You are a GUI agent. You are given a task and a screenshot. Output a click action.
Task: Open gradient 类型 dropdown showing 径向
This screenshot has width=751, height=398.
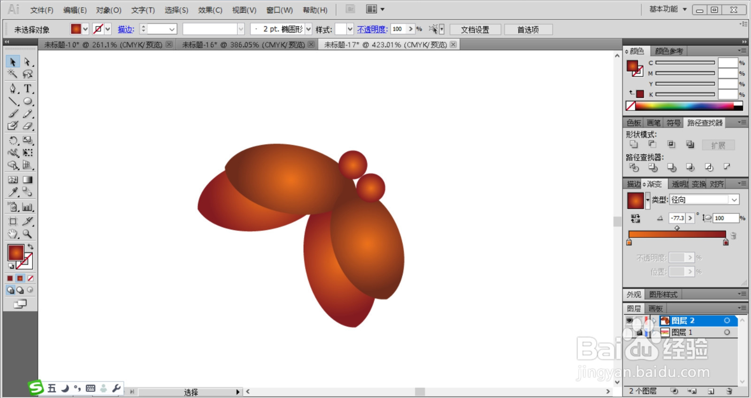coord(704,200)
